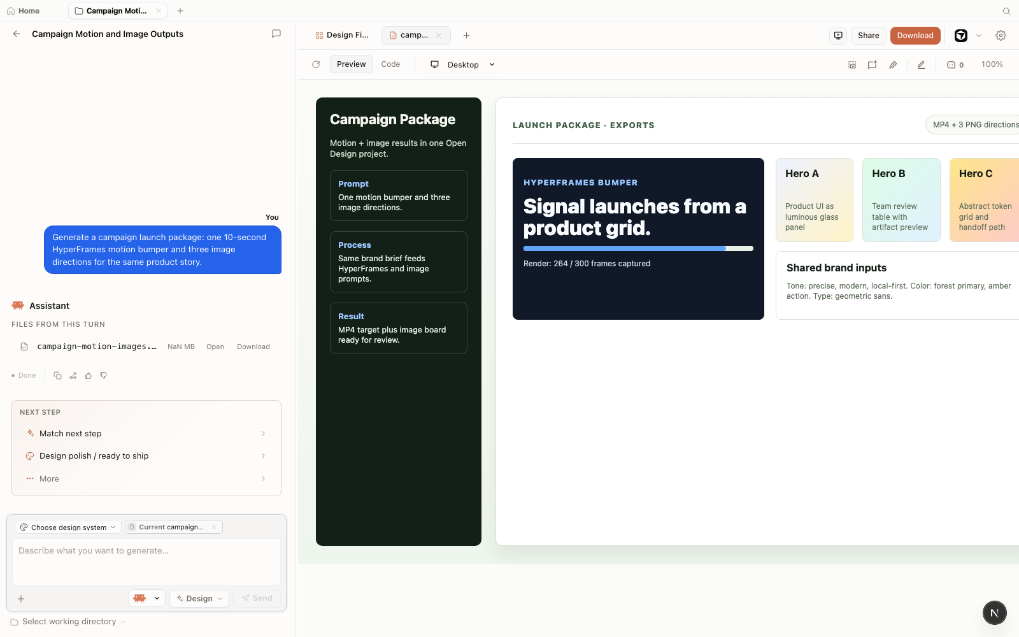Expand the More next-step options
Screen dimensions: 1019x637
146,479
